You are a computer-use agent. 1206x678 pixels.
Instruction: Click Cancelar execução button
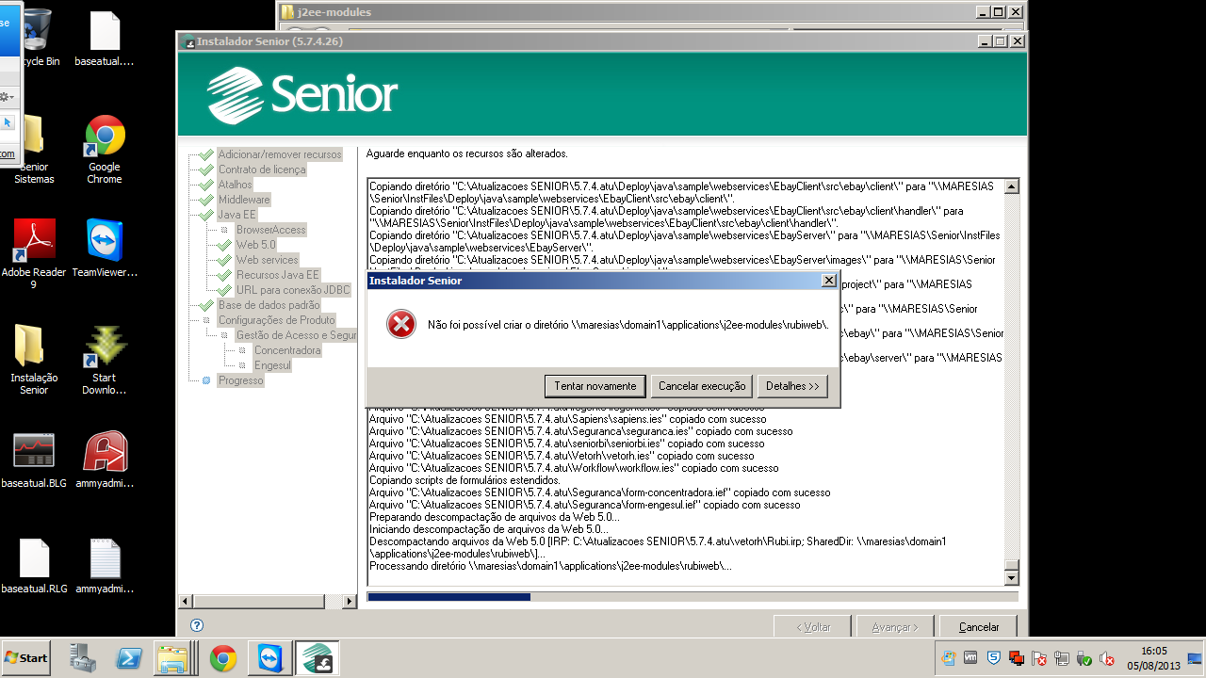tap(702, 386)
